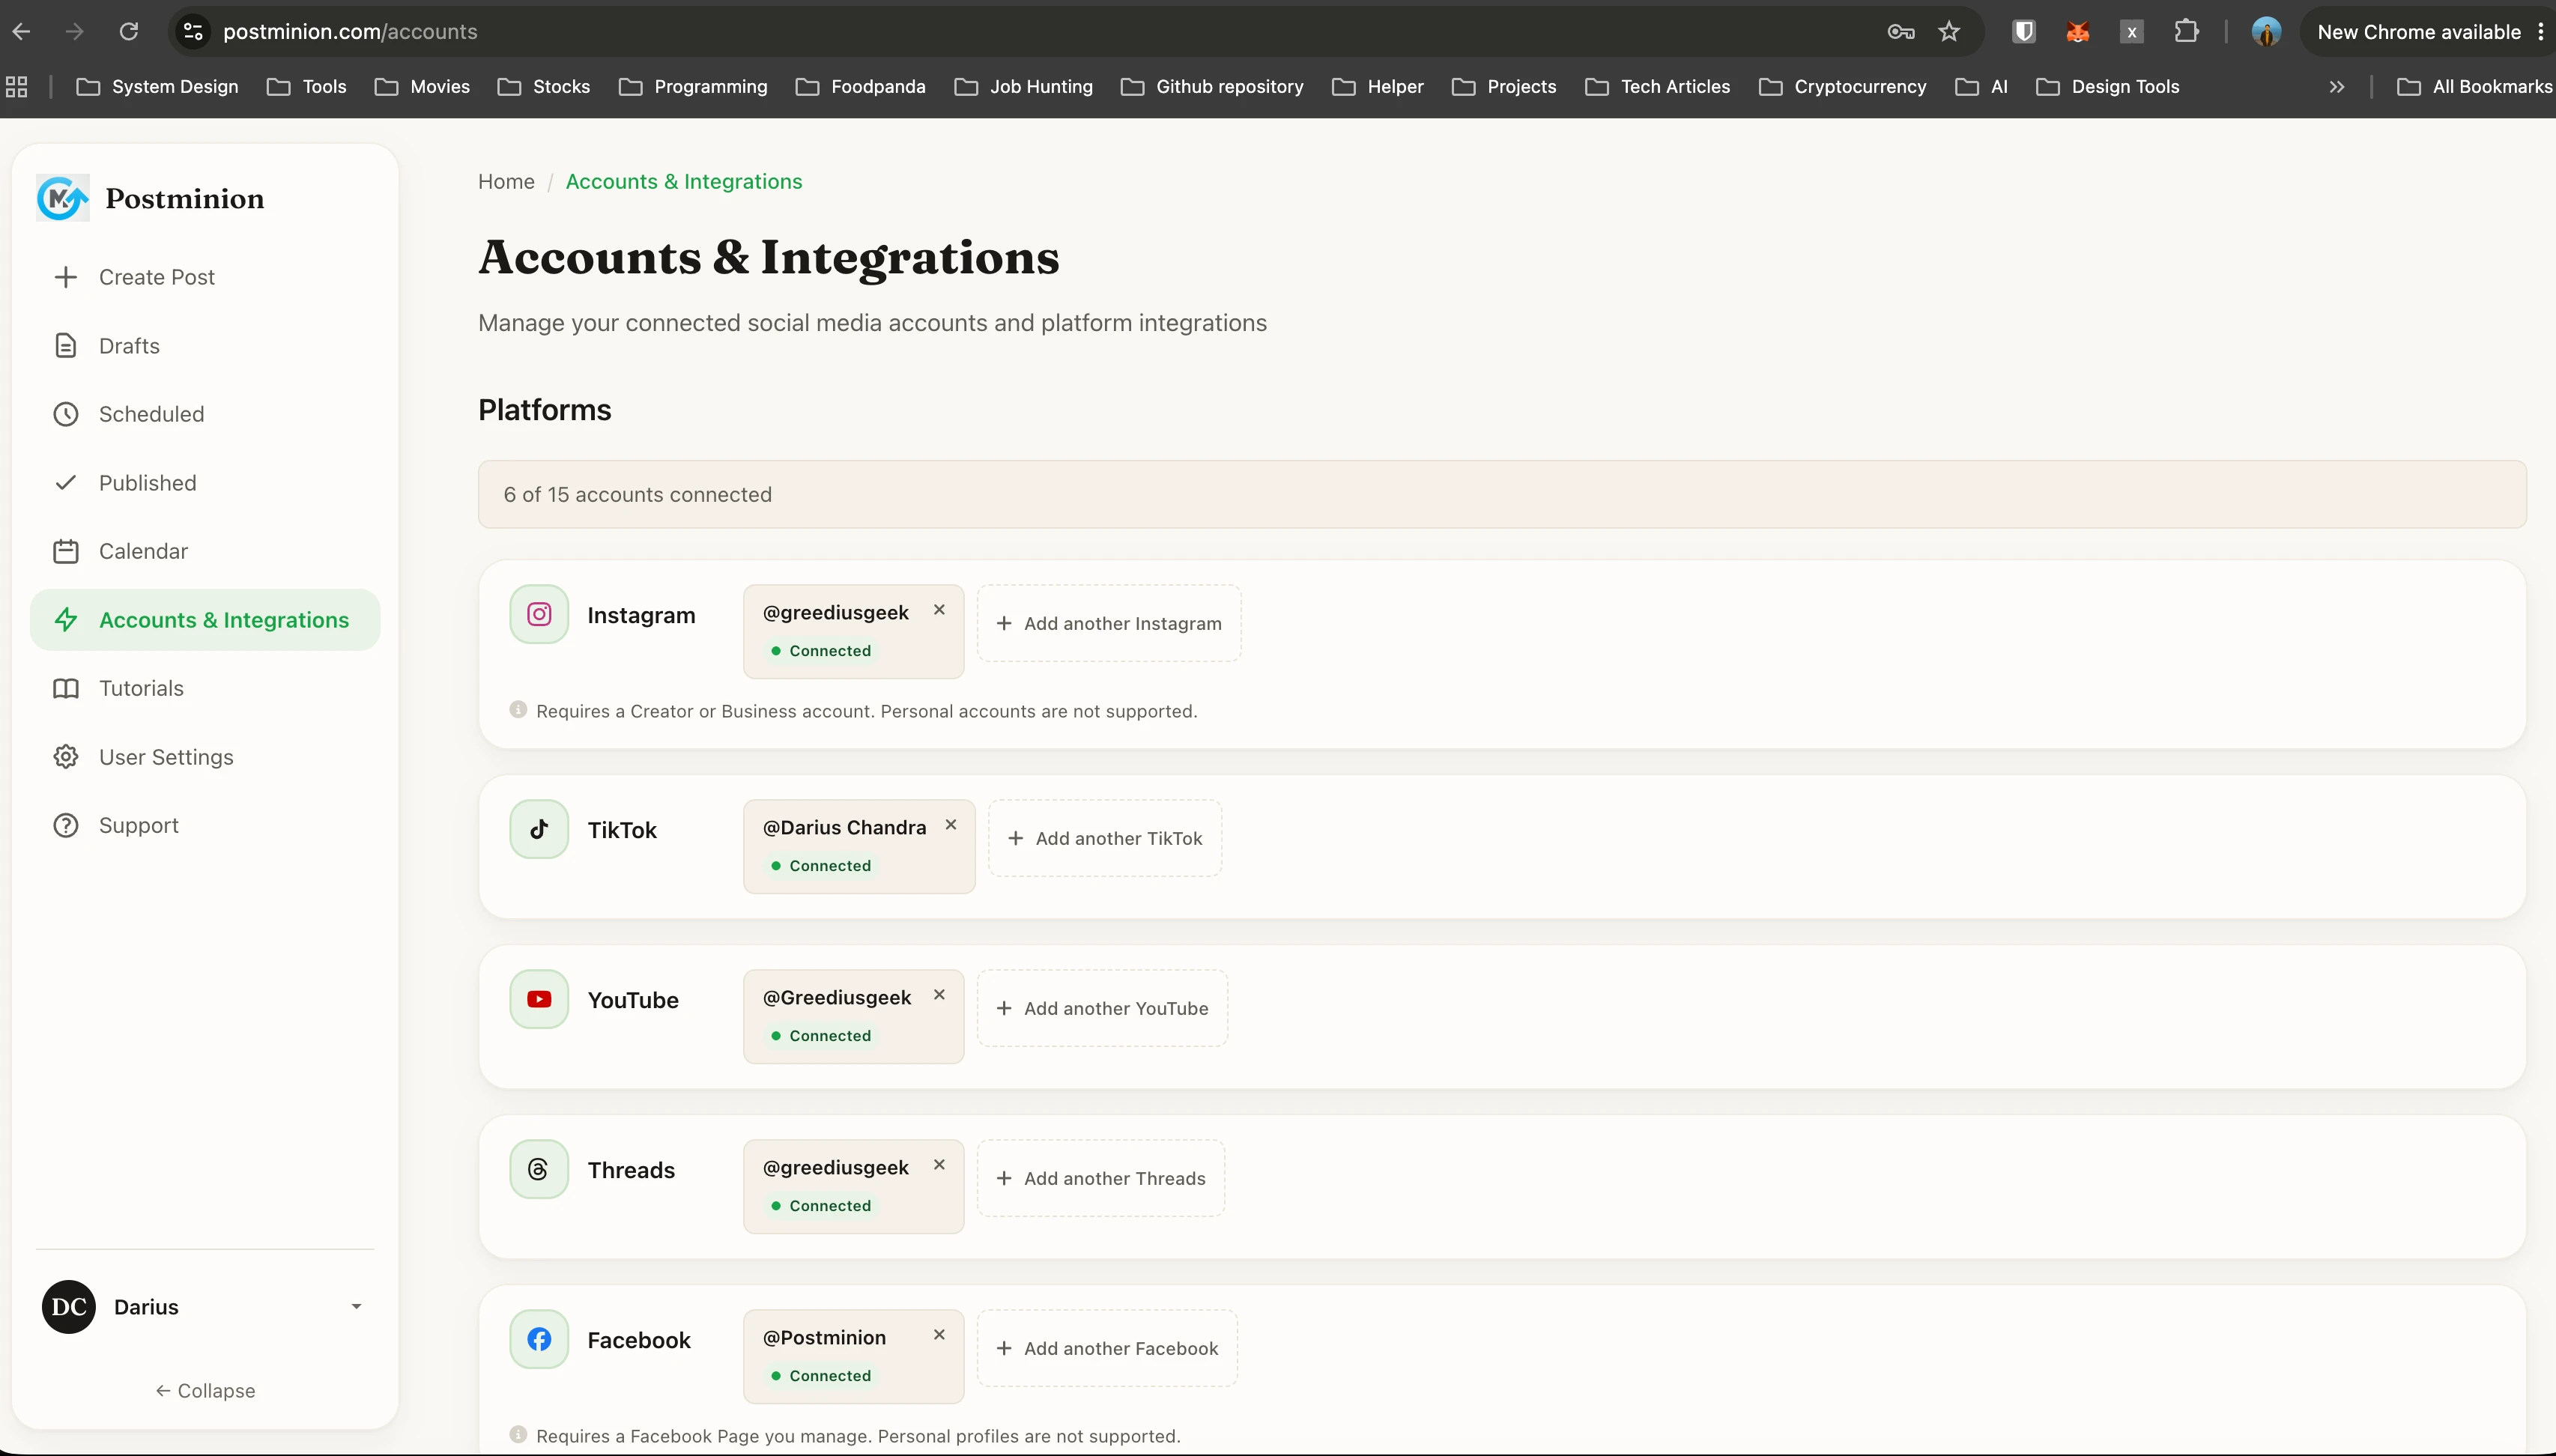Image resolution: width=2556 pixels, height=1456 pixels.
Task: Collapse the sidebar
Action: click(x=205, y=1391)
